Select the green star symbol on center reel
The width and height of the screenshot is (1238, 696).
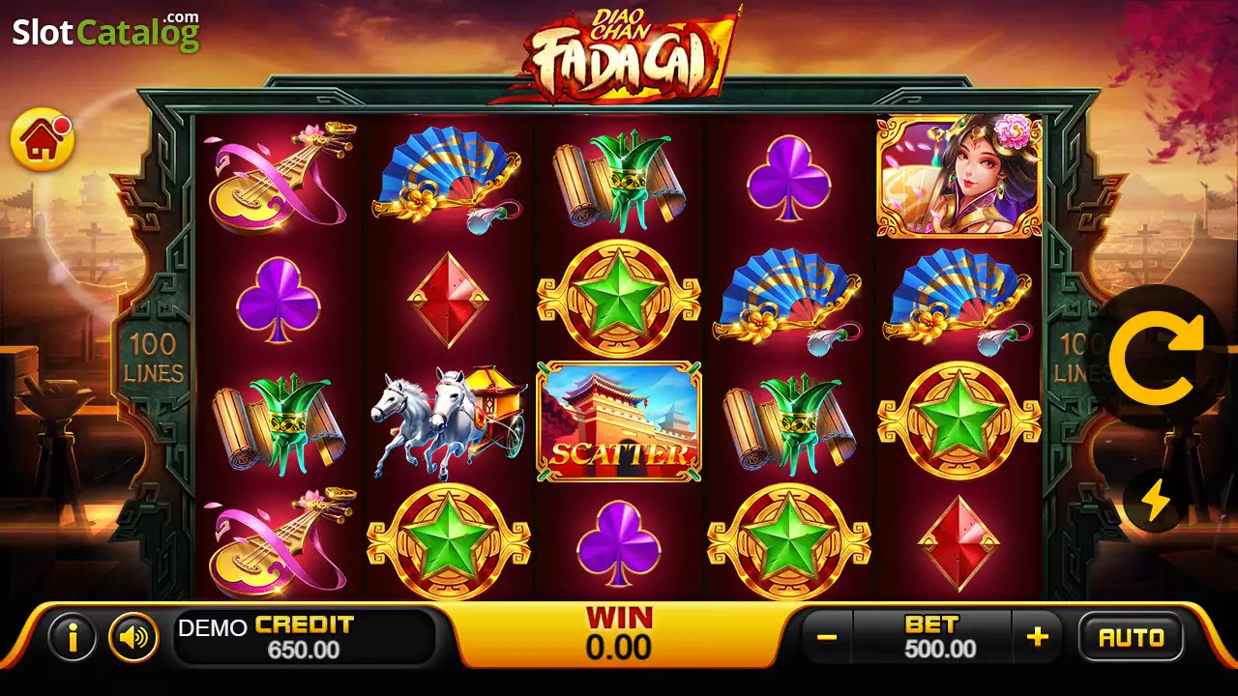tap(619, 299)
